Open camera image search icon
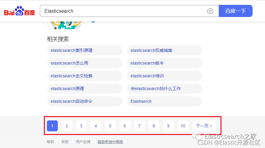 coord(210,11)
